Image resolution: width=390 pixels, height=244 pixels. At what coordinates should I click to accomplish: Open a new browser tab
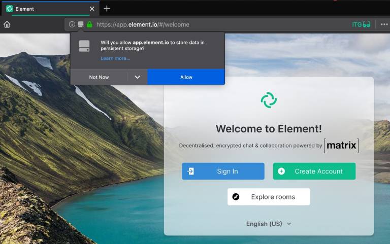tap(107, 9)
